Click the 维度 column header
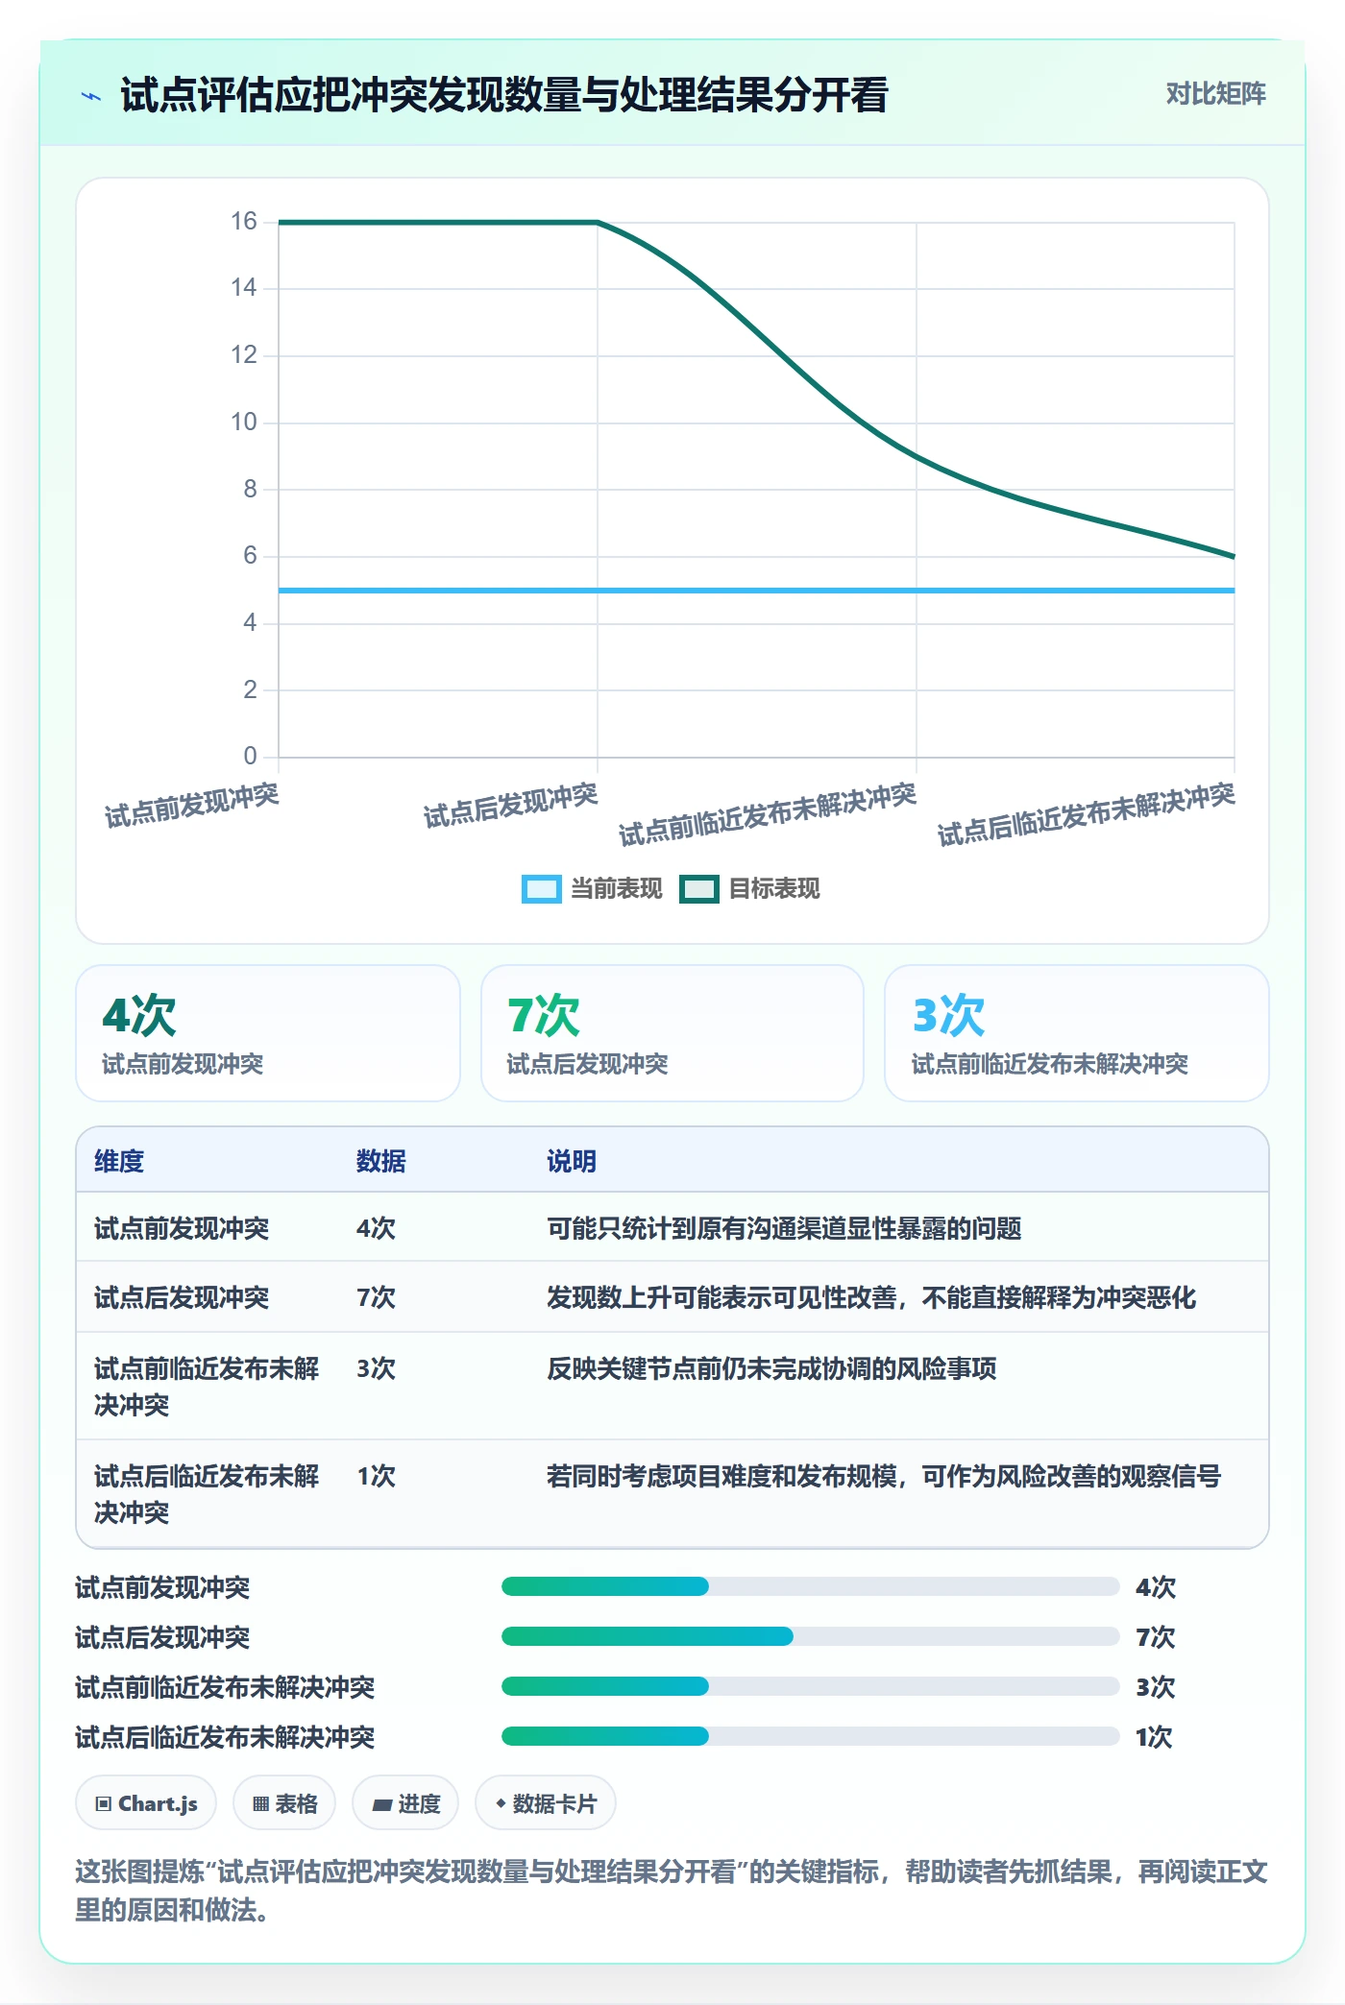Image resolution: width=1345 pixels, height=2005 pixels. pyautogui.click(x=119, y=1161)
